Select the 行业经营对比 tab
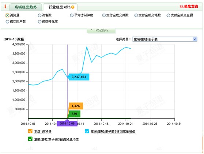This screenshot has height=154, width=204. (x=60, y=7)
